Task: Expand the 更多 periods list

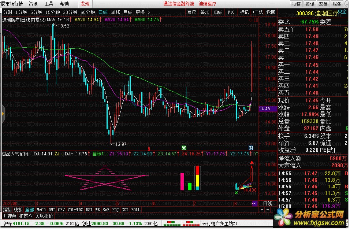Action: 140,12
